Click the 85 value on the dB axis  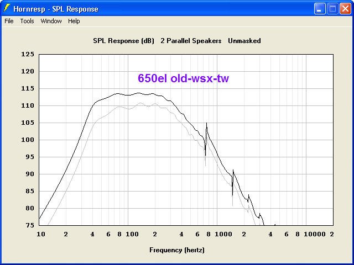pos(29,192)
